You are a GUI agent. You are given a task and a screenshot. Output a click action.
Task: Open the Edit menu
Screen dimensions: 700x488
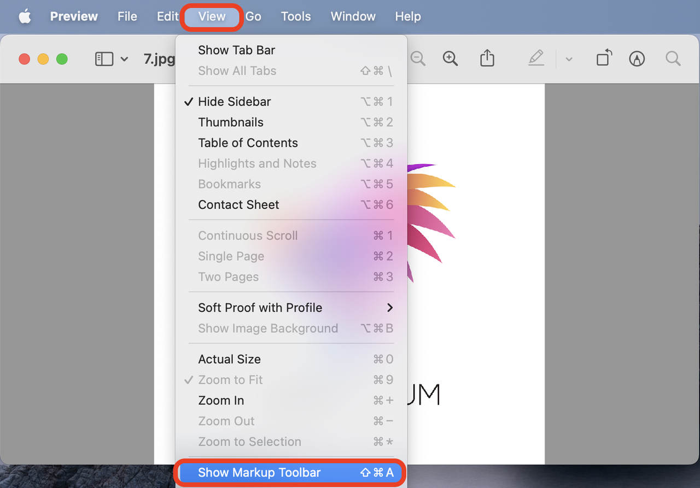pyautogui.click(x=167, y=16)
